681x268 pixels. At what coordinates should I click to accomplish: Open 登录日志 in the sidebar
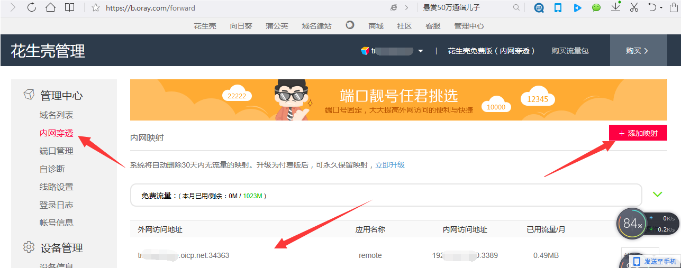57,205
